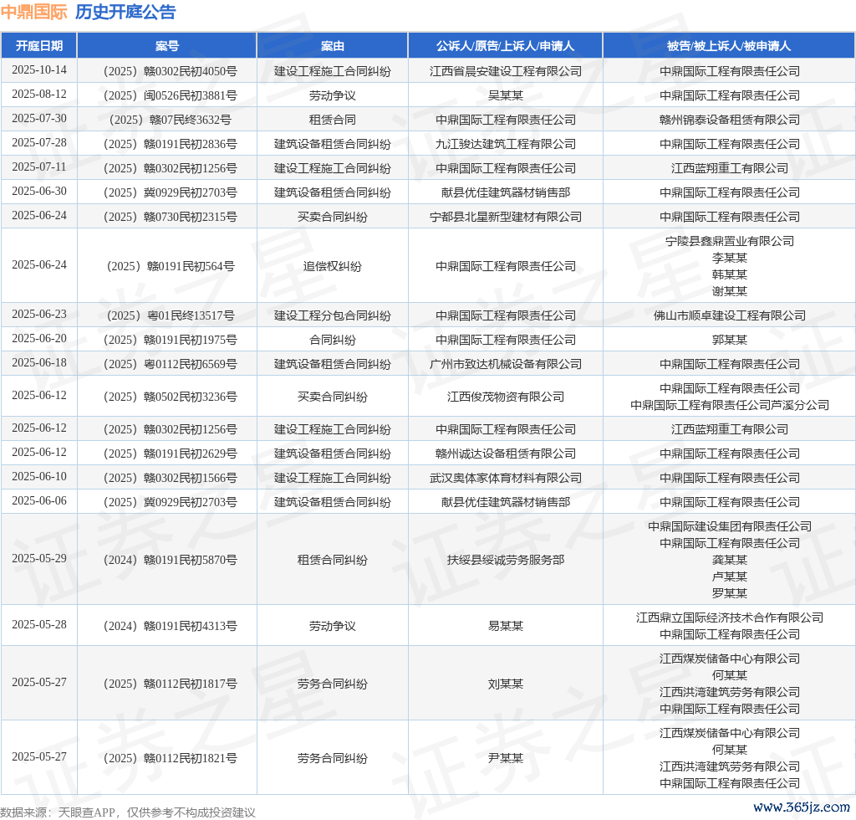
Task: Click the 案号 column header
Action: coord(166,46)
